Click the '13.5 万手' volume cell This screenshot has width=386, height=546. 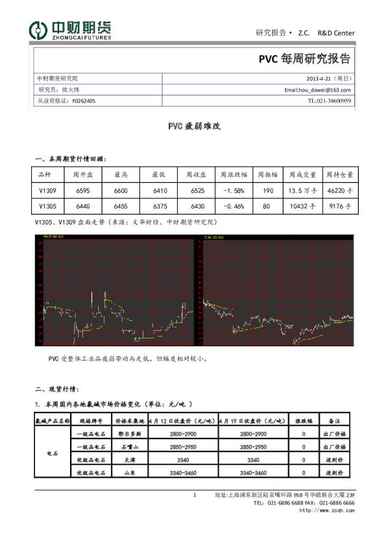tap(303, 191)
